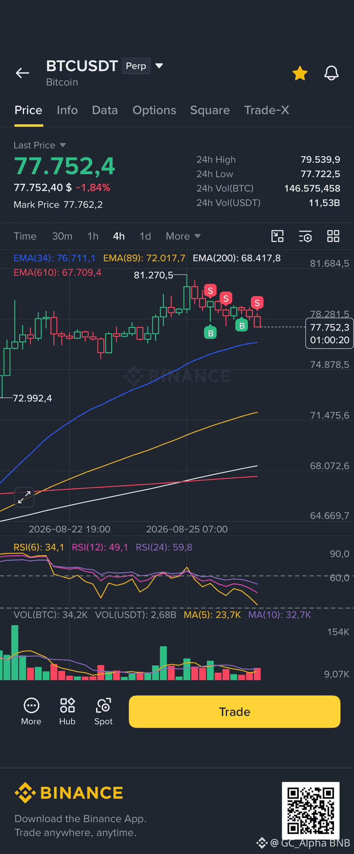Tap the VOL(BTC) 34,2K label
This screenshot has height=854, width=354.
point(50,615)
